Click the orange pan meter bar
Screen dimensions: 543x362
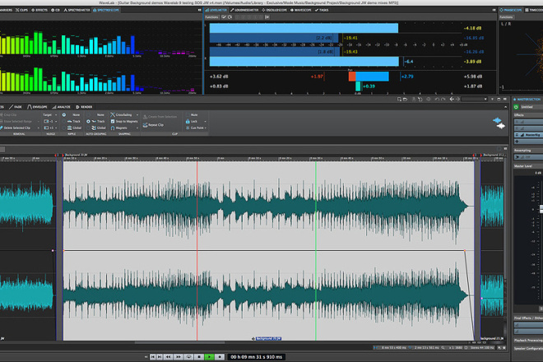pyautogui.click(x=352, y=77)
